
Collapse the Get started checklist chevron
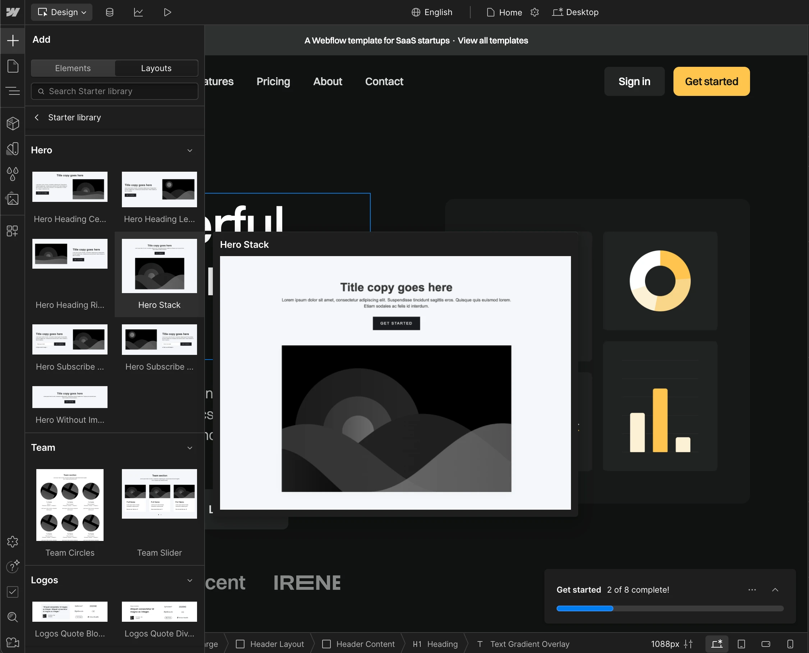click(775, 590)
